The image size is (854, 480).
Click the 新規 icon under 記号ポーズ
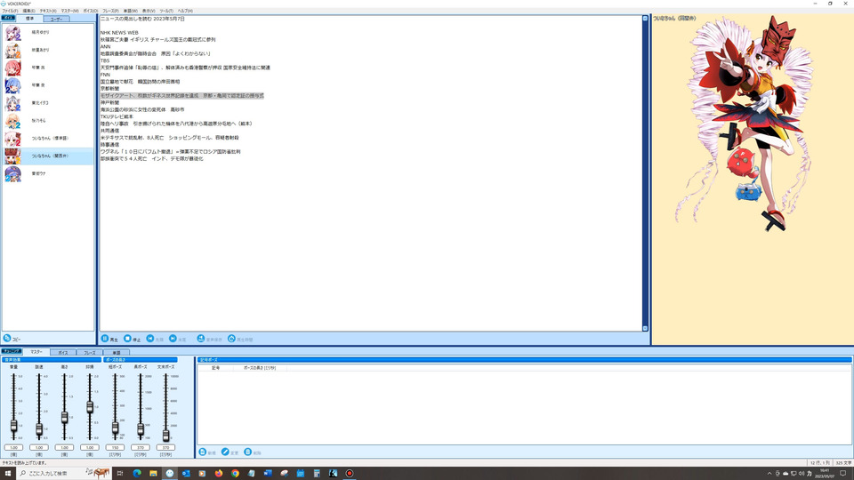[x=203, y=452]
